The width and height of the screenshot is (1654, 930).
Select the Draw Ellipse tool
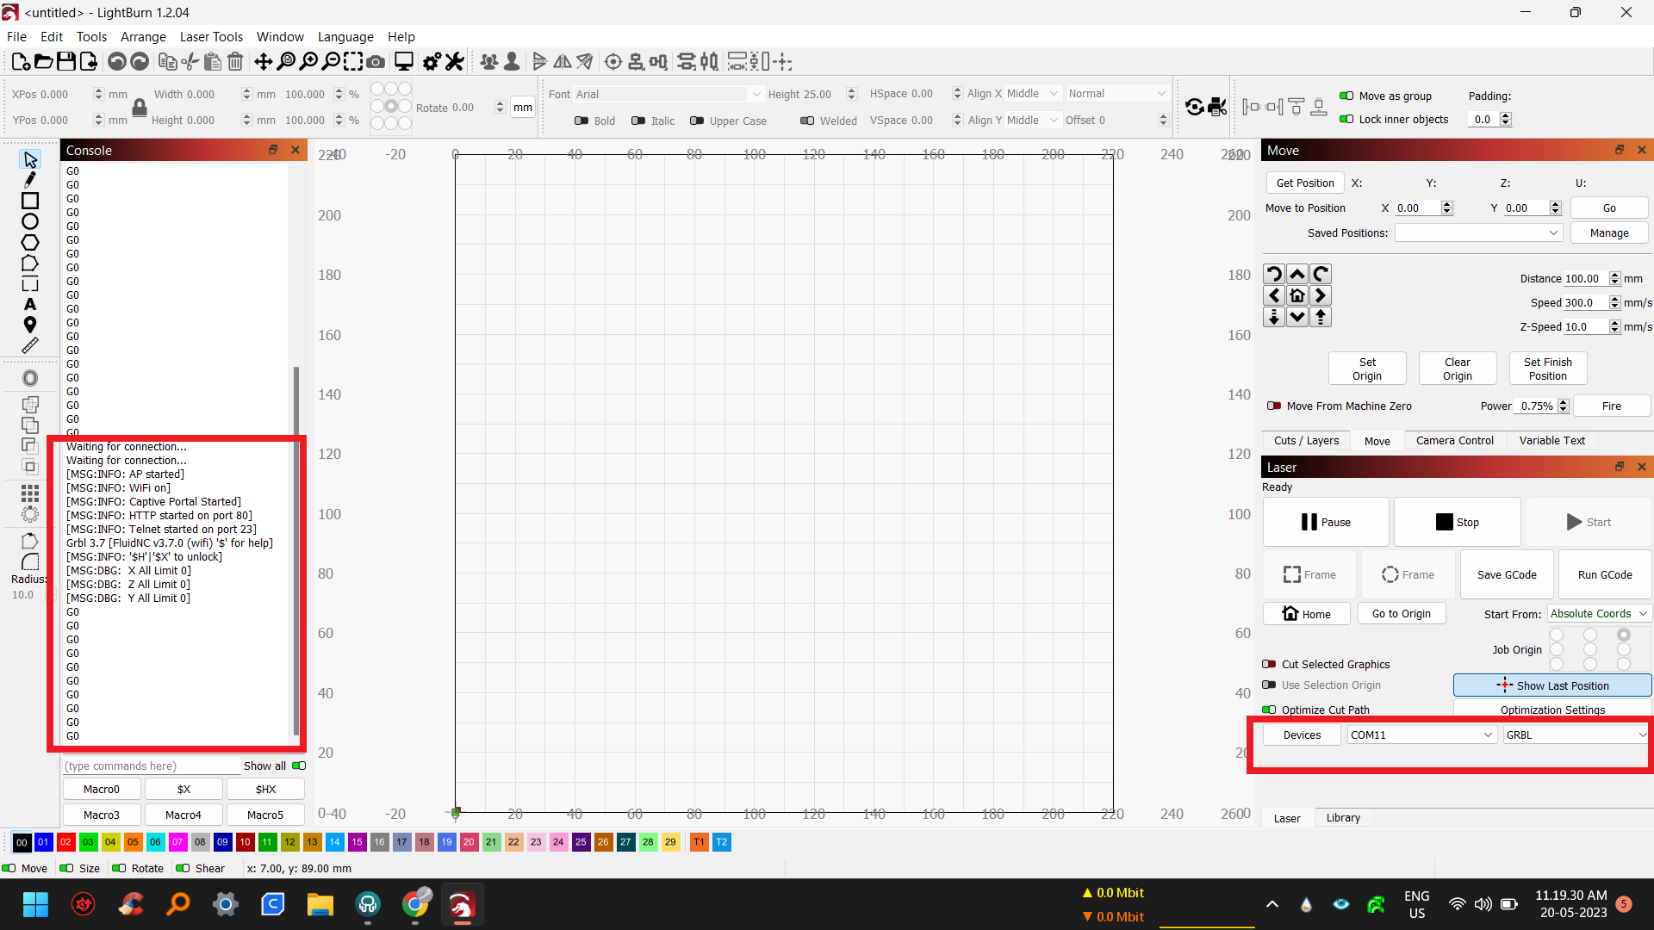(30, 221)
